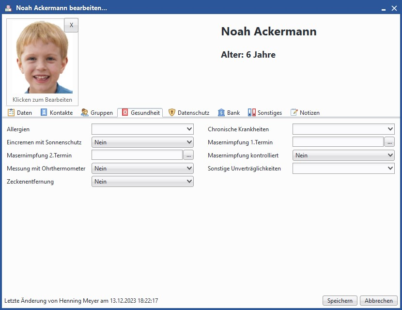Click the Sonstiges binders icon

click(251, 112)
